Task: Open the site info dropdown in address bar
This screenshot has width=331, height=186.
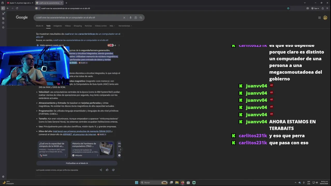Action: 37,8
